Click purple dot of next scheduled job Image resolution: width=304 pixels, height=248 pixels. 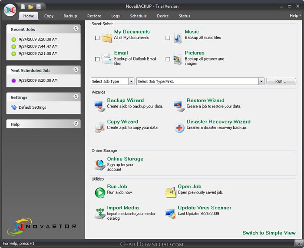13,80
